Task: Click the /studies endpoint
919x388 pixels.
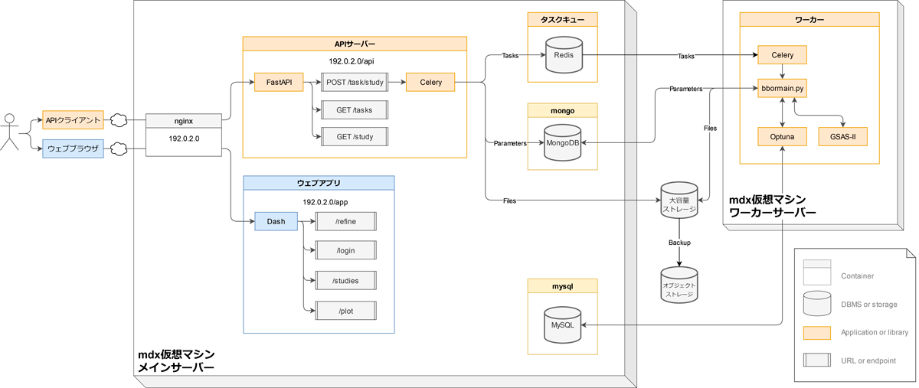Action: pyautogui.click(x=346, y=280)
